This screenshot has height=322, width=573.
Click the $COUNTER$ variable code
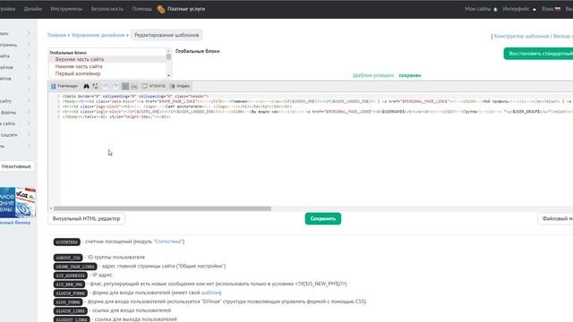pyautogui.click(x=67, y=241)
